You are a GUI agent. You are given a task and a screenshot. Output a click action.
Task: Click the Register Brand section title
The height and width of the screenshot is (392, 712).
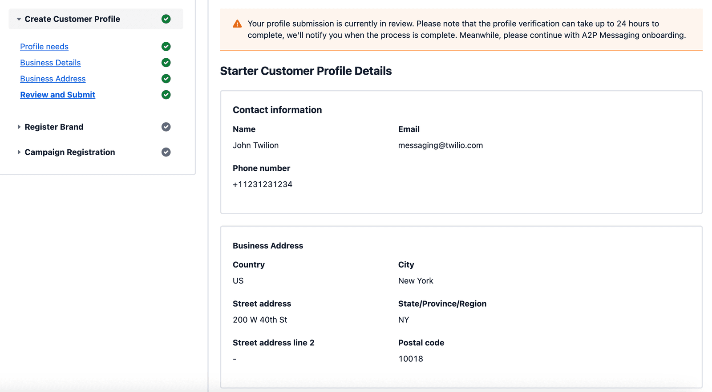tap(54, 127)
